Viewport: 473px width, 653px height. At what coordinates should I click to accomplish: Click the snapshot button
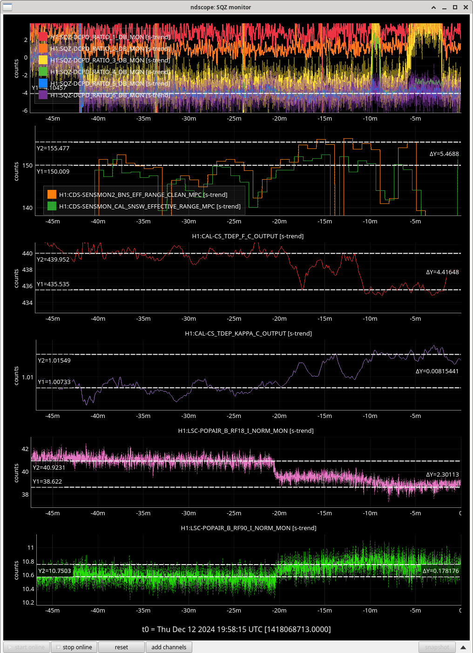(437, 647)
